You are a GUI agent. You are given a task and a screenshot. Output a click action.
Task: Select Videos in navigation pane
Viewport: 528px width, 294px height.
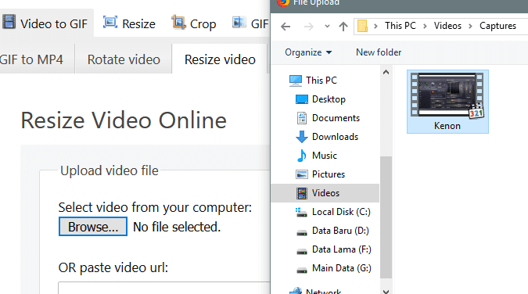(x=325, y=193)
